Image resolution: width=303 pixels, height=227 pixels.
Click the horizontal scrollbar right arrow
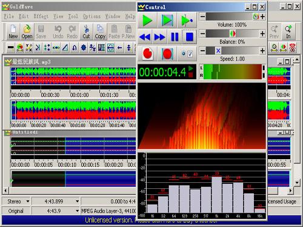coord(290,190)
